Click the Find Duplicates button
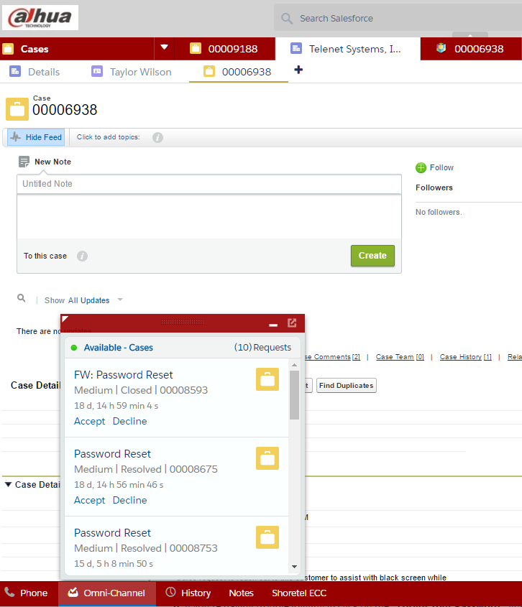The width and height of the screenshot is (522, 607). 347,386
